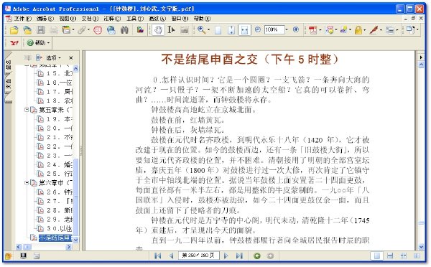Click the Print icon in toolbar
This screenshot has width=431, height=267.
(x=54, y=29)
